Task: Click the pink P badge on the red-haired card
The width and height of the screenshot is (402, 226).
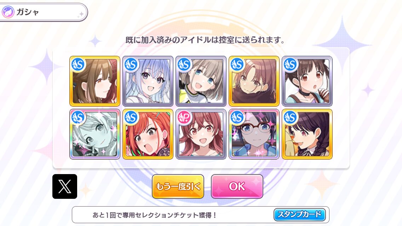Action: [185, 117]
